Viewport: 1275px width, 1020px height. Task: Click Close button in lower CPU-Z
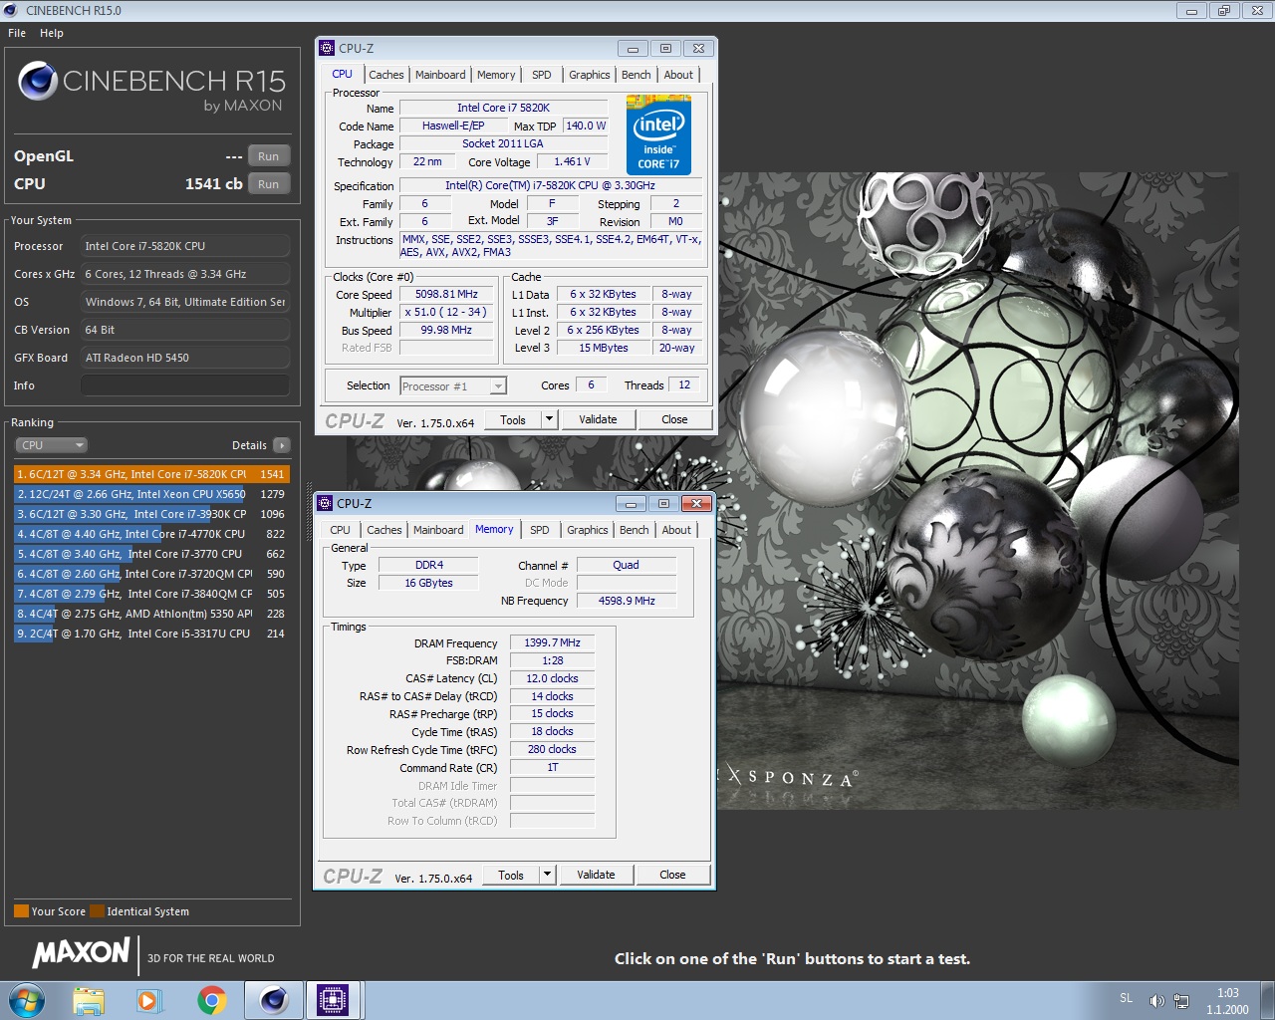pos(673,875)
